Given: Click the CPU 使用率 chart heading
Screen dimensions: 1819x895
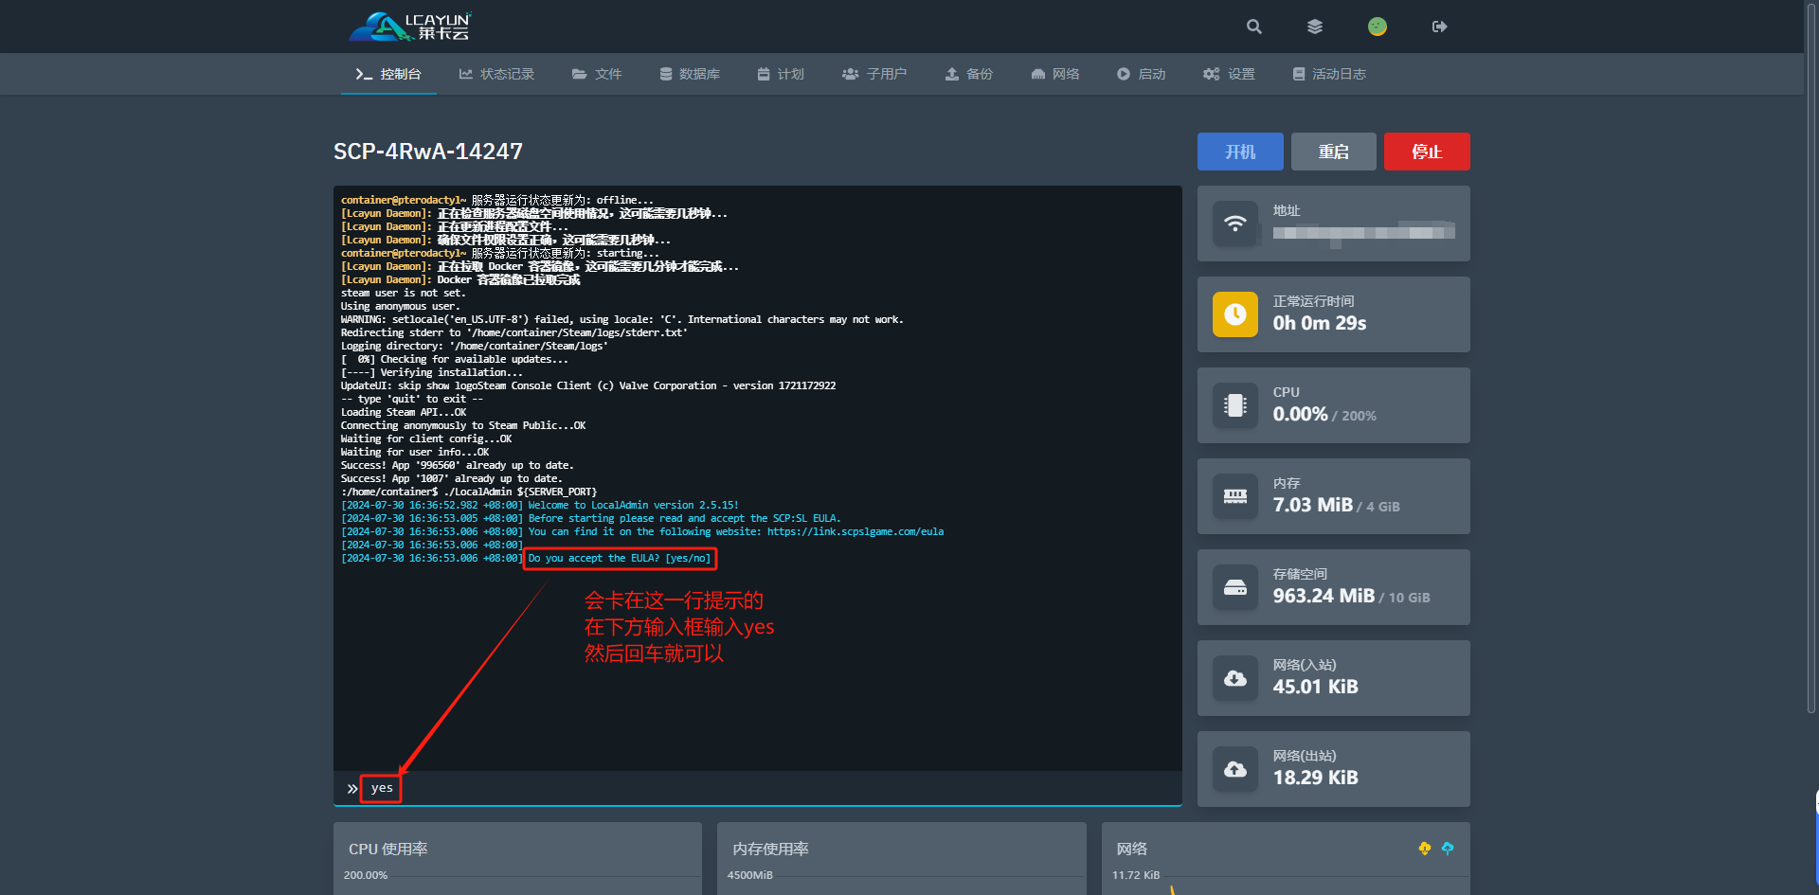Looking at the screenshot, I should [x=388, y=849].
